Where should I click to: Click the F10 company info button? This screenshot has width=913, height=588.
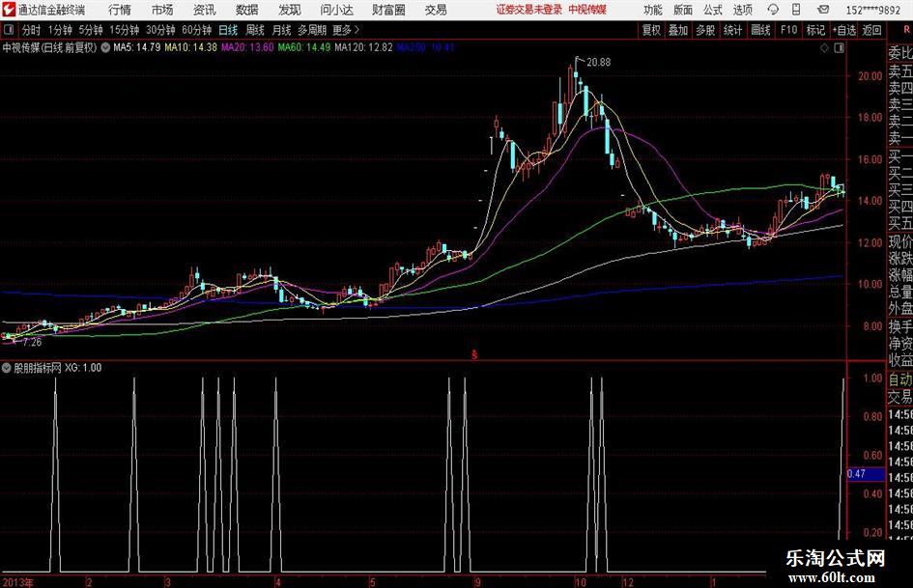[x=788, y=30]
